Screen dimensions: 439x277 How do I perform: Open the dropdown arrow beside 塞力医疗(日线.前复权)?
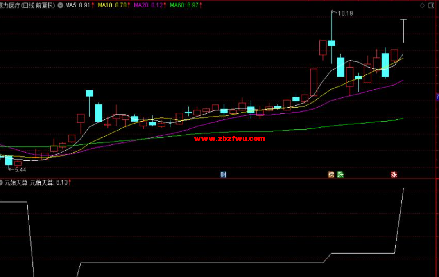click(x=60, y=5)
